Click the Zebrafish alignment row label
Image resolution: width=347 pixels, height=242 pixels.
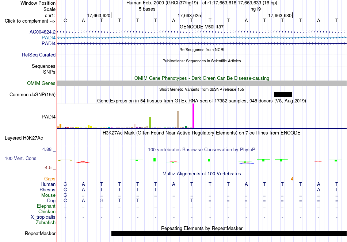[x=46, y=223]
